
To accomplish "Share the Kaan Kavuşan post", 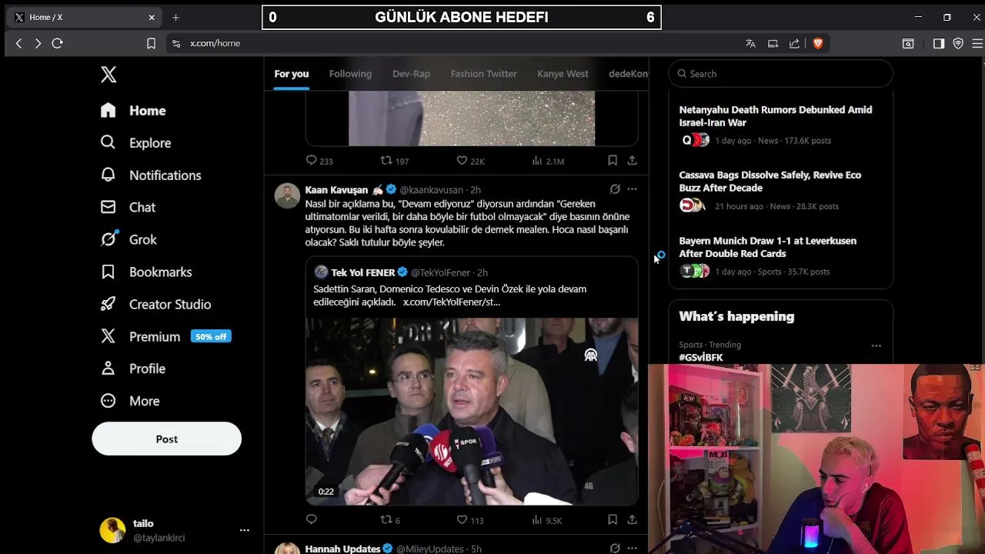I will click(x=632, y=520).
